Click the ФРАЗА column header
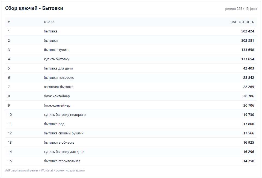262x178 pixels. click(x=49, y=22)
